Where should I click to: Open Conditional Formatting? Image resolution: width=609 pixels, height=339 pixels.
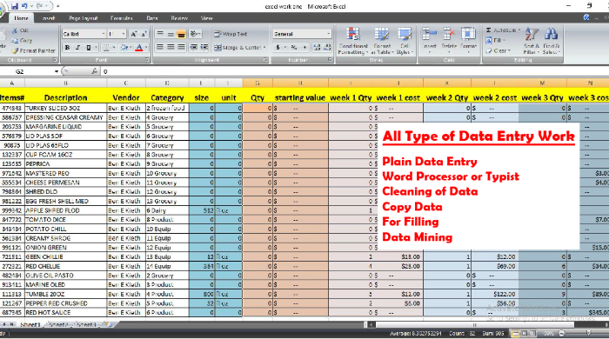tap(352, 41)
